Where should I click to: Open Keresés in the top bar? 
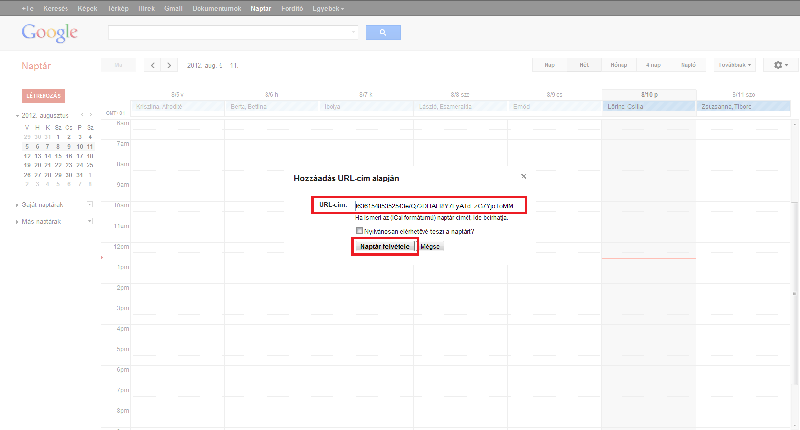tap(56, 8)
